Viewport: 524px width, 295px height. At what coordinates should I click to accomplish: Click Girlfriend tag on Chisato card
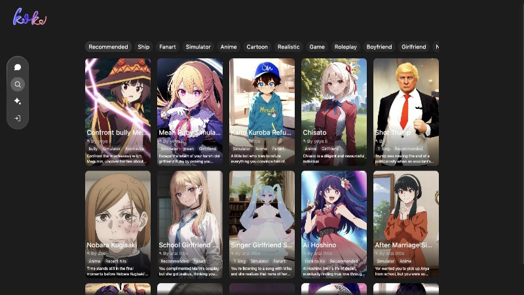tap(330, 149)
